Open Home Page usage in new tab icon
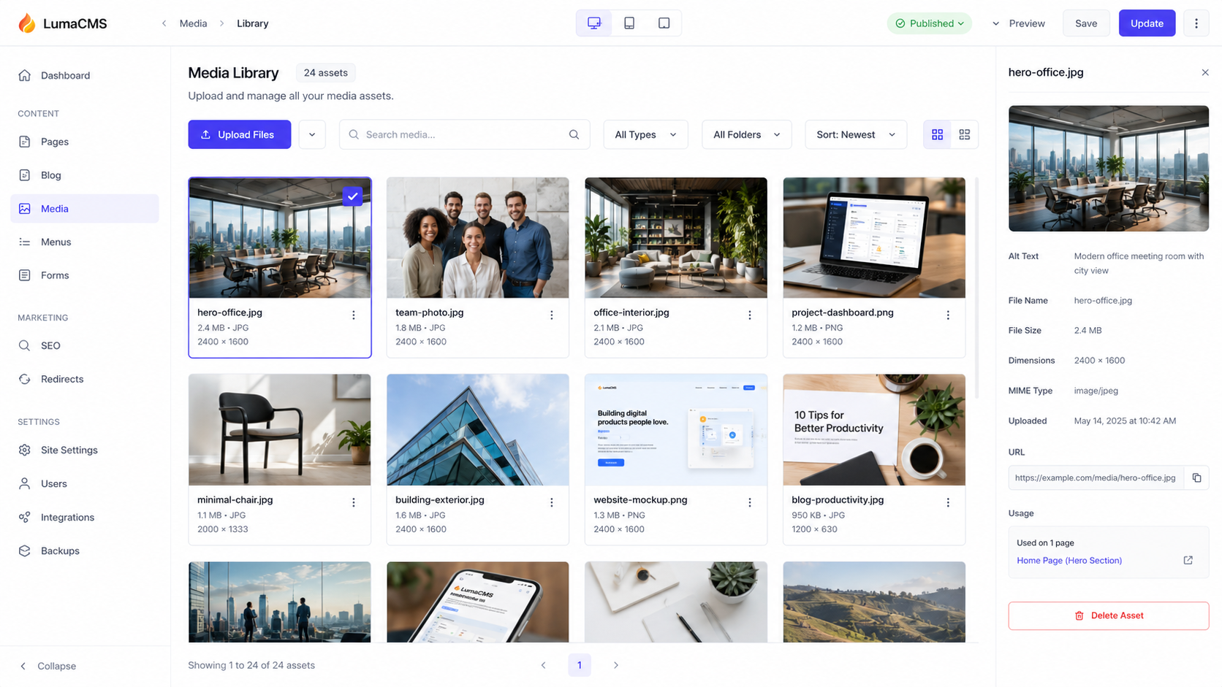Viewport: 1222px width, 687px height. coord(1188,560)
